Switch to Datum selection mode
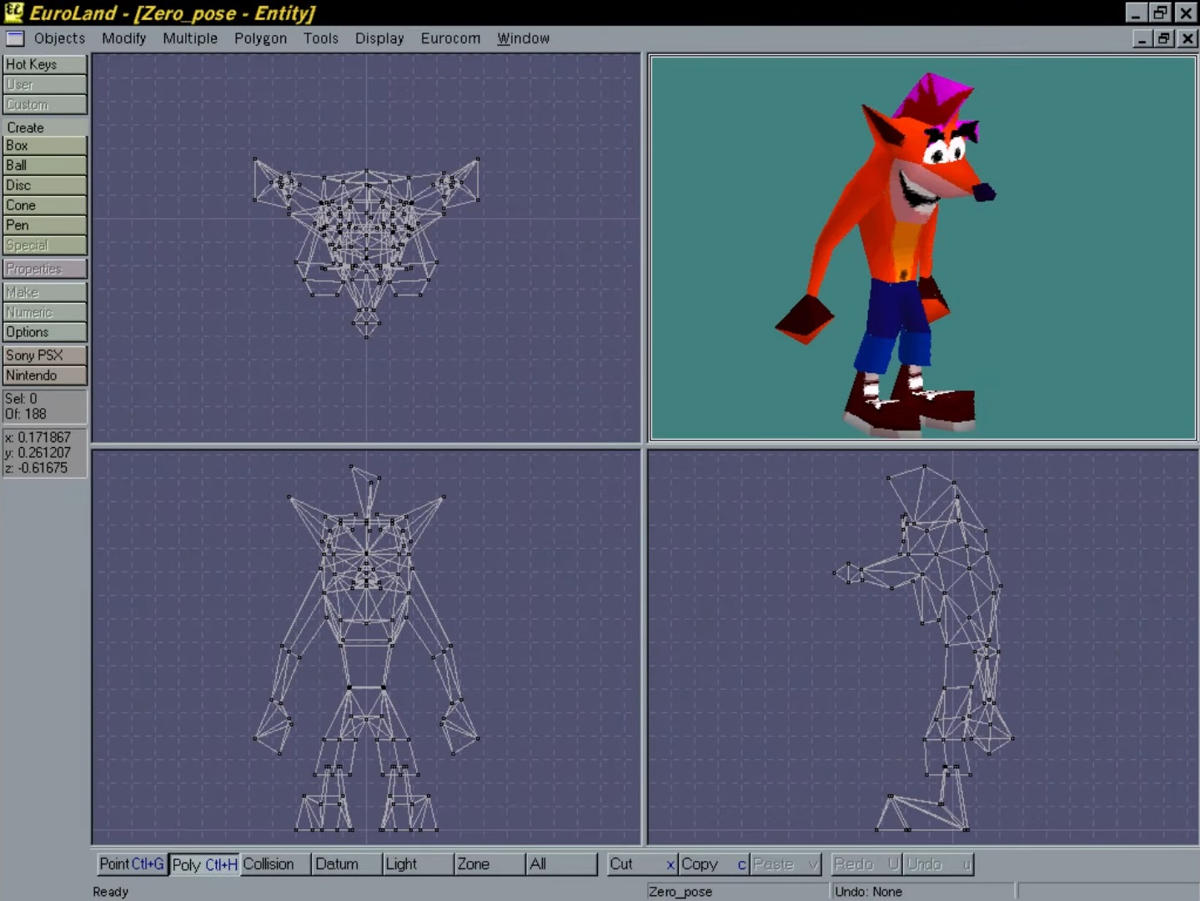The image size is (1200, 901). click(347, 864)
